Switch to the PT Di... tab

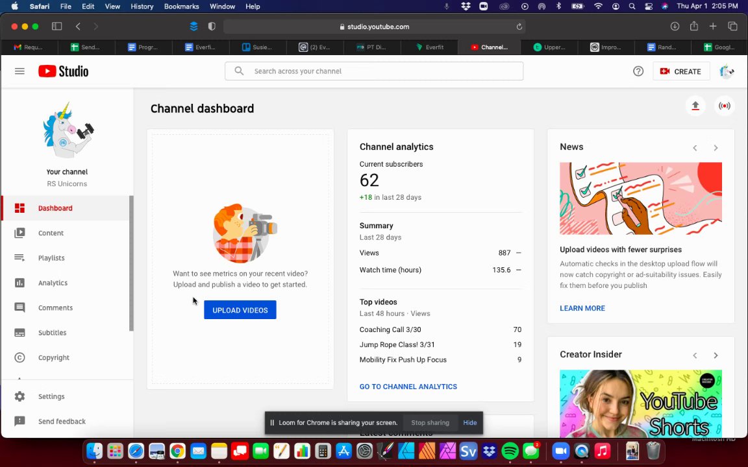coord(372,47)
